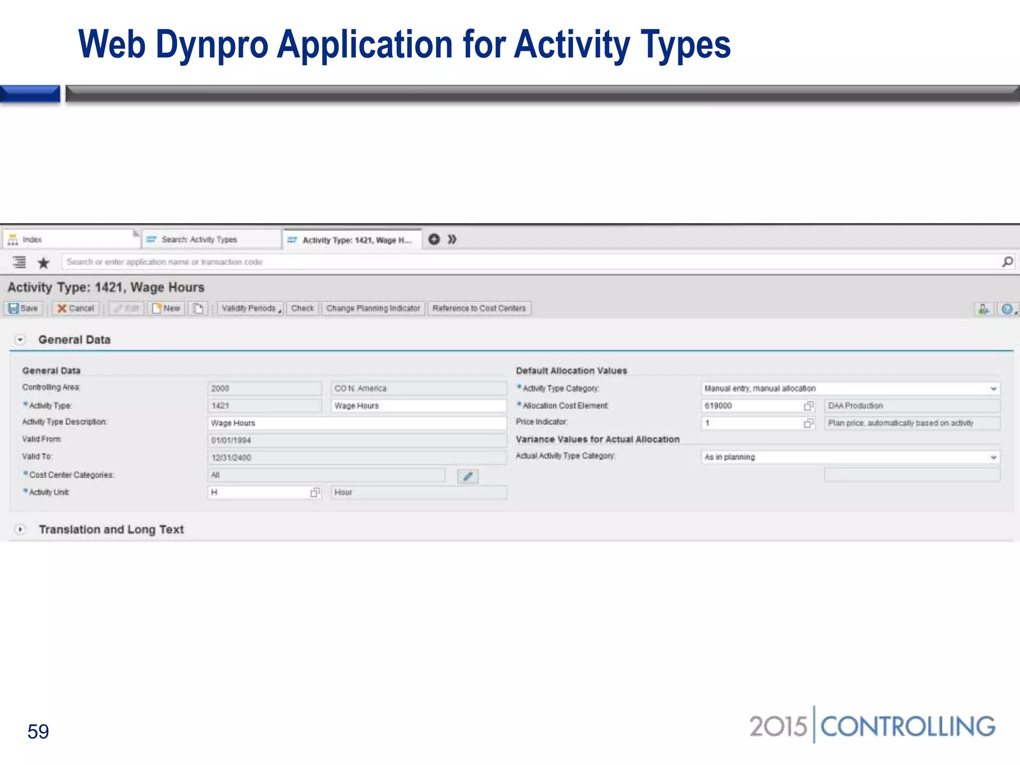This screenshot has width=1020, height=765.
Task: Open the Validity Periods dropdown
Action: coord(251,308)
